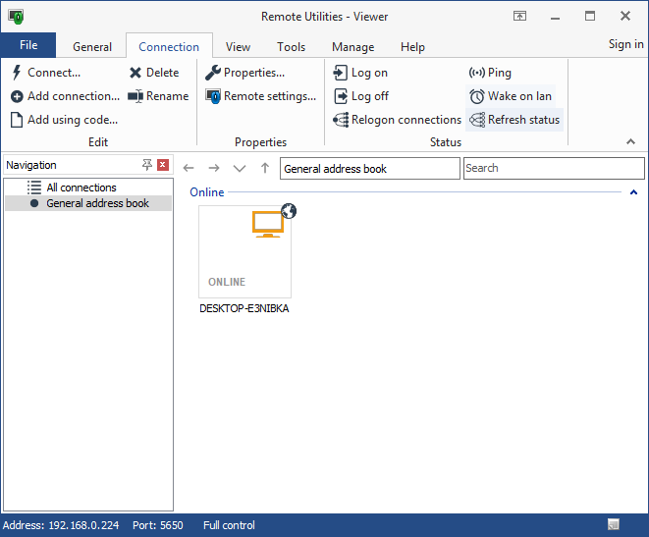Click the Search input field
The height and width of the screenshot is (537, 649).
(553, 168)
